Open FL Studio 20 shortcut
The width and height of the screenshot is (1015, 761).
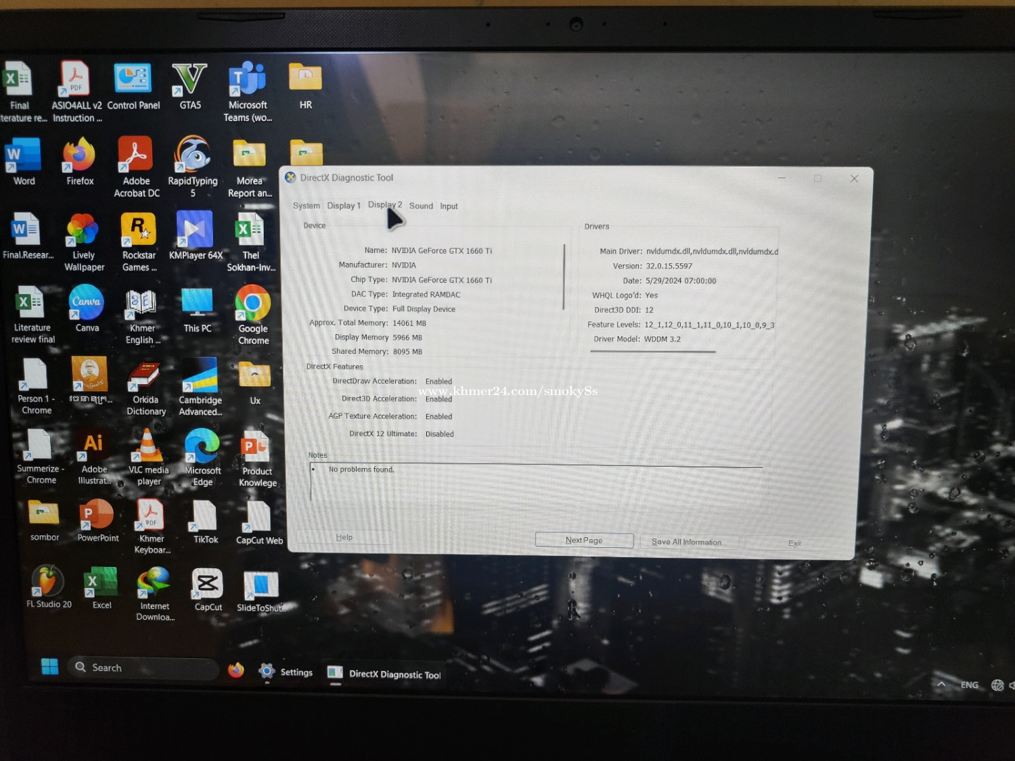pos(48,586)
